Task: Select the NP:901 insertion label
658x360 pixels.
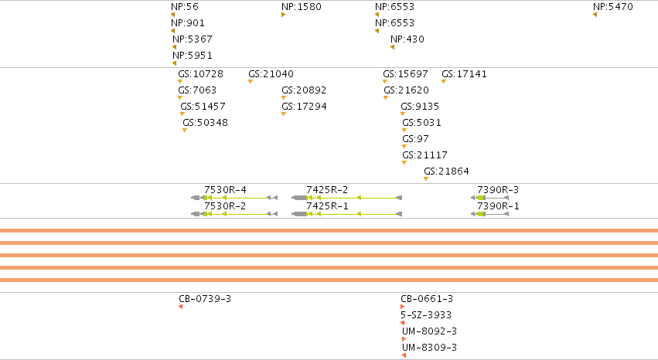Action: coord(188,23)
